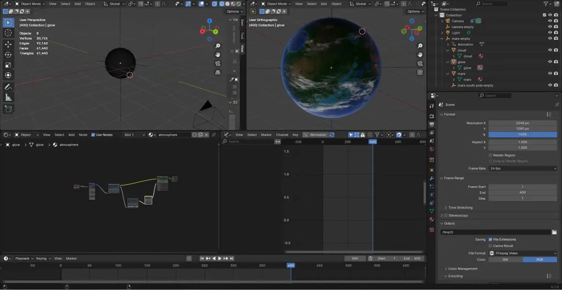This screenshot has height=290, width=562.
Task: Open the Modifiers wrench properties tab
Action: tap(431, 179)
